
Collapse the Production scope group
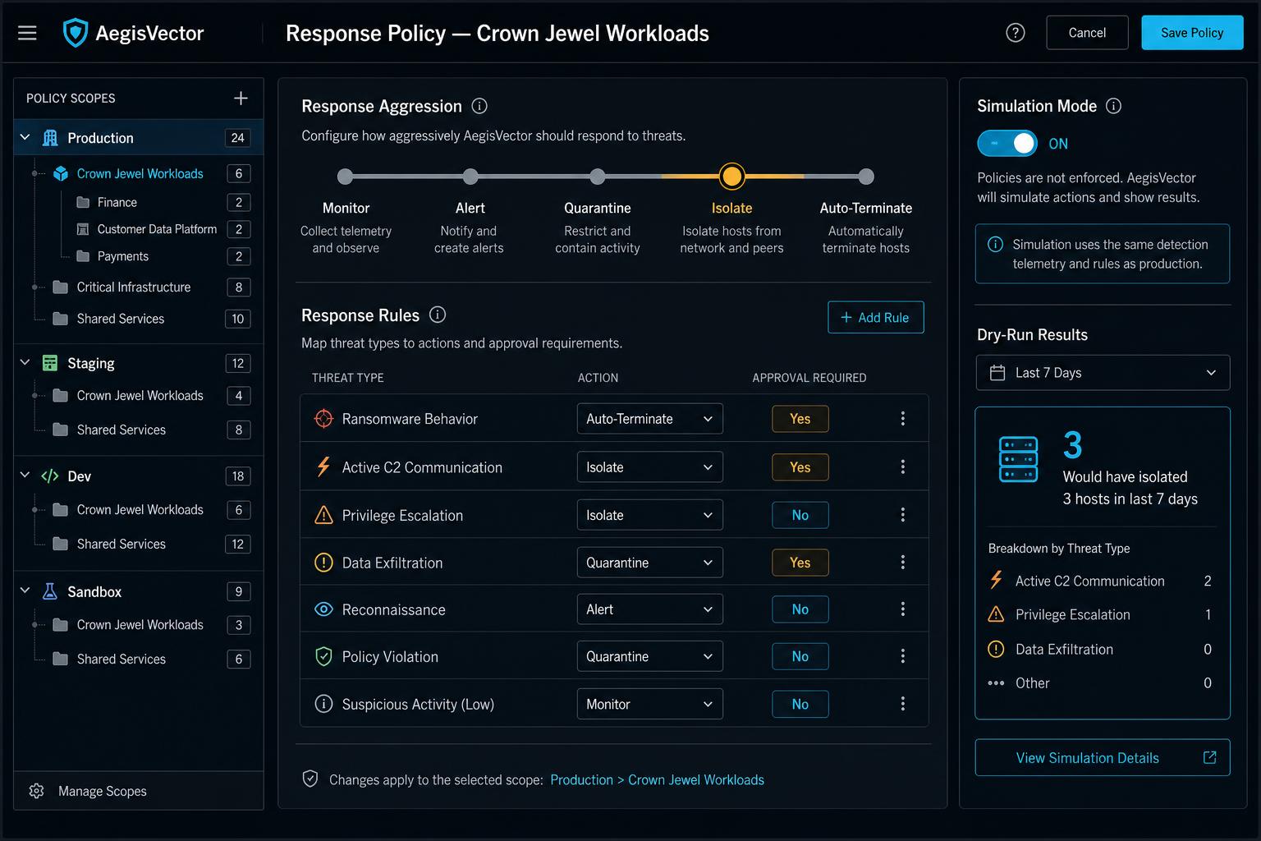[x=25, y=137]
